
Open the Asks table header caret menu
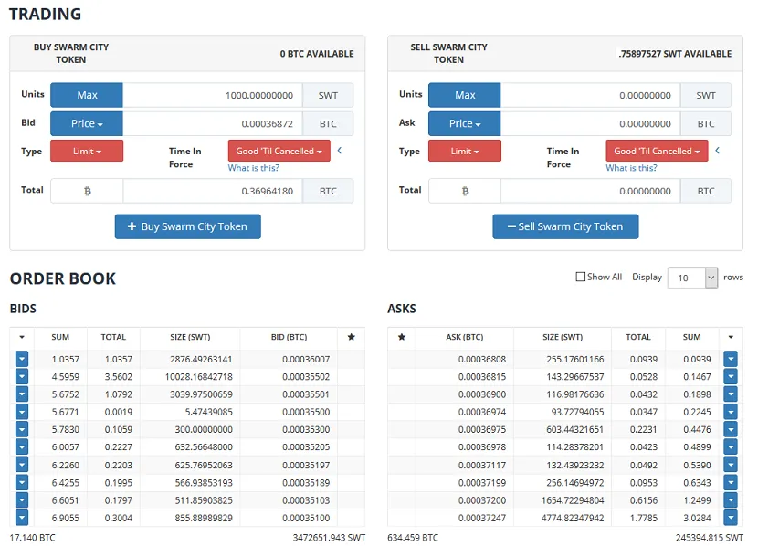click(731, 337)
